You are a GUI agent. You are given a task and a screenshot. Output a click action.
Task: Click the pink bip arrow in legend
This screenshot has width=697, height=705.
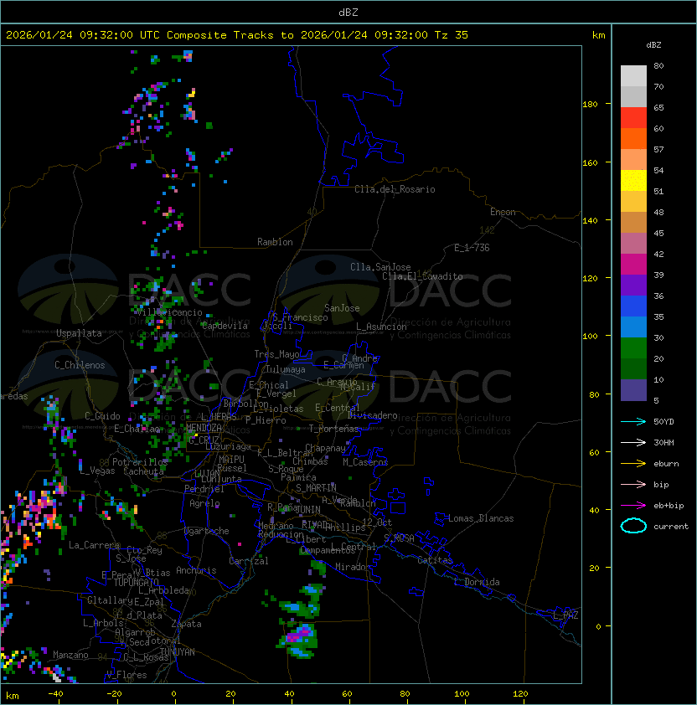point(633,484)
